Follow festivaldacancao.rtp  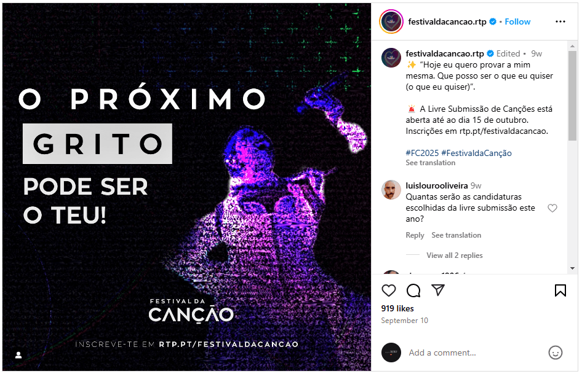517,21
